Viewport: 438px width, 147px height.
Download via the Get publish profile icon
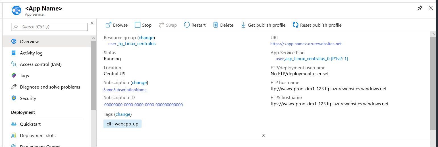click(243, 25)
